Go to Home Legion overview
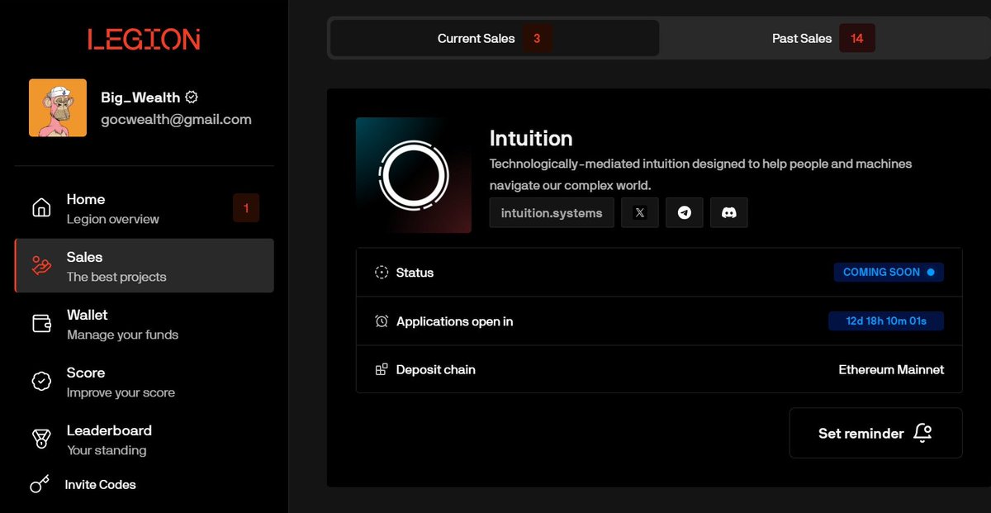 [x=144, y=209]
